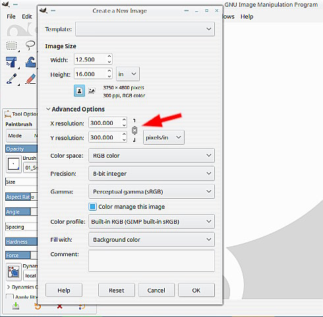
Task: Collapse the Advanced Options section
Action: pos(48,109)
